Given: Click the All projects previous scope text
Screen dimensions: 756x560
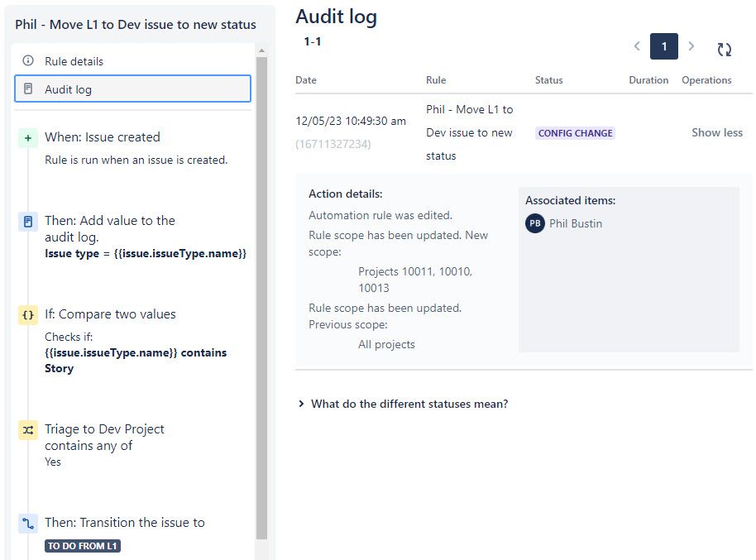Looking at the screenshot, I should point(386,344).
